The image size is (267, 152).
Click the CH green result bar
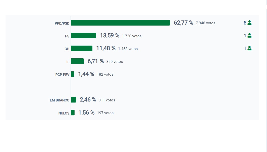tap(82, 48)
